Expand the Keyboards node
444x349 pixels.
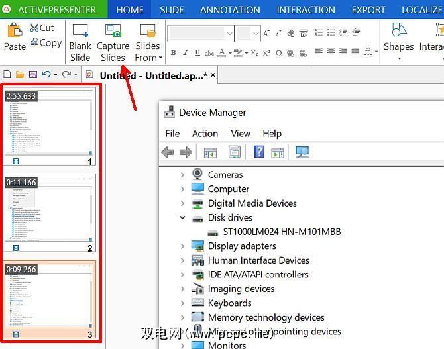[183, 303]
